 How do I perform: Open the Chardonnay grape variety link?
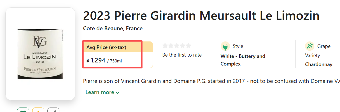coord(318,64)
